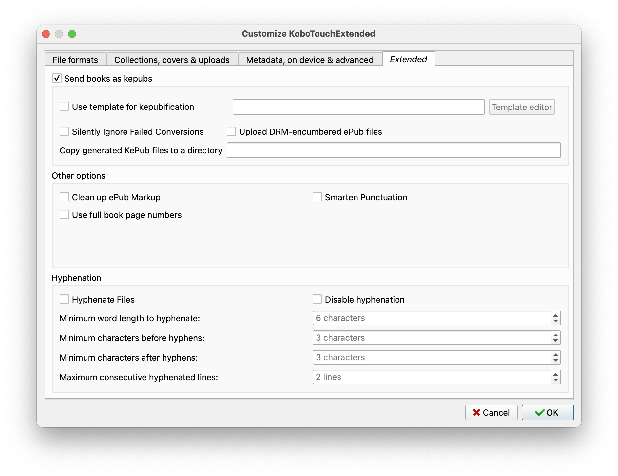The width and height of the screenshot is (618, 476).
Task: Tick the Clean up ePub Markup checkbox
Action: (64, 197)
